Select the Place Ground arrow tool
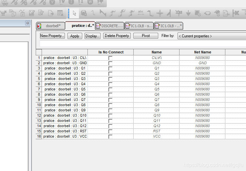The width and height of the screenshot is (246, 171). tap(188, 13)
